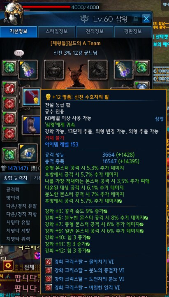Select the first red weapon crystal slot
Screen dimensions: 169x297
click(9, 89)
